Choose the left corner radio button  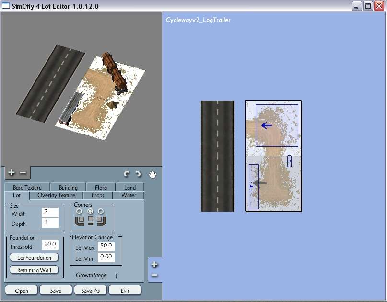coord(79,211)
